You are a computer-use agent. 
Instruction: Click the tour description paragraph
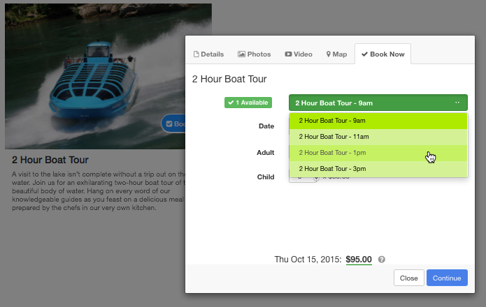tap(99, 191)
